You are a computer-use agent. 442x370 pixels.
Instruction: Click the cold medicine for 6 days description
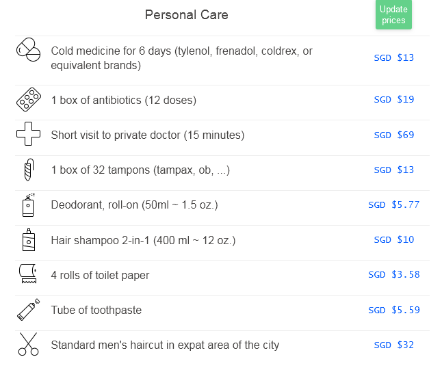(181, 58)
